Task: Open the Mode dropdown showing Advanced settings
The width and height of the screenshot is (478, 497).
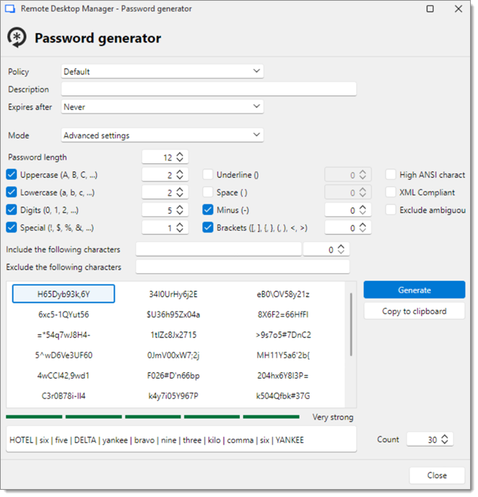Action: point(162,136)
